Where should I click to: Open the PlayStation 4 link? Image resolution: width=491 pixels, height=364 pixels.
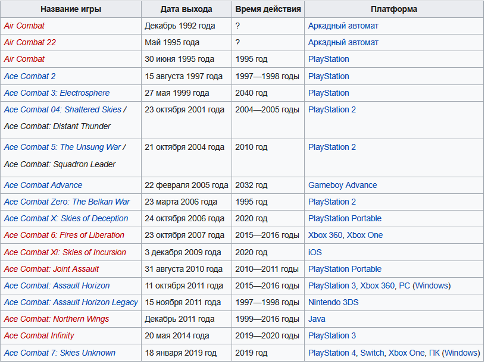pyautogui.click(x=332, y=353)
